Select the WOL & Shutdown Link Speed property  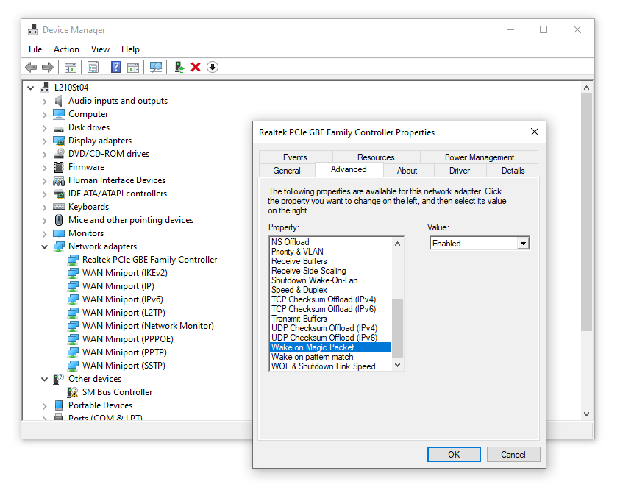pyautogui.click(x=331, y=366)
